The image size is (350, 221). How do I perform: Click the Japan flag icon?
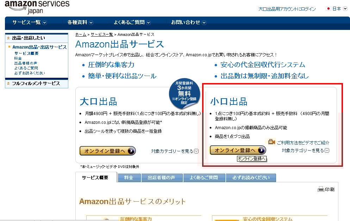pos(328,9)
